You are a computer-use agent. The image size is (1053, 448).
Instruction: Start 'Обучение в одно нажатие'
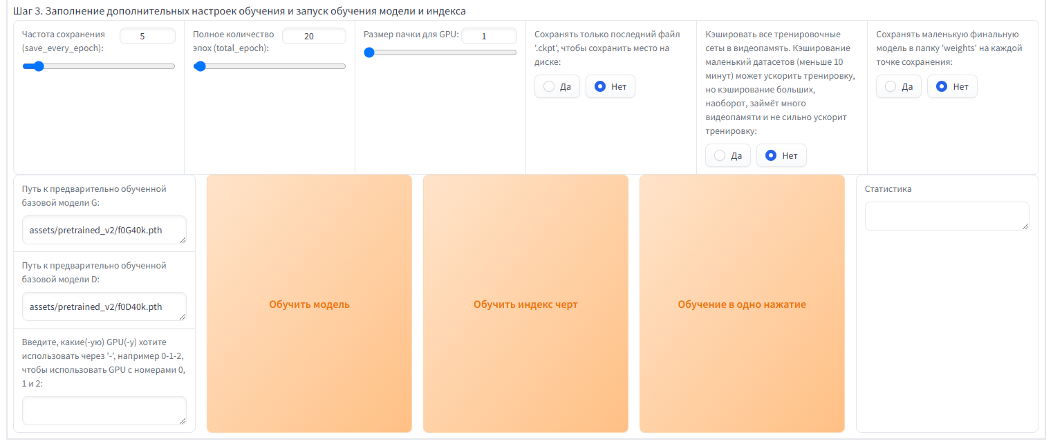pos(742,304)
